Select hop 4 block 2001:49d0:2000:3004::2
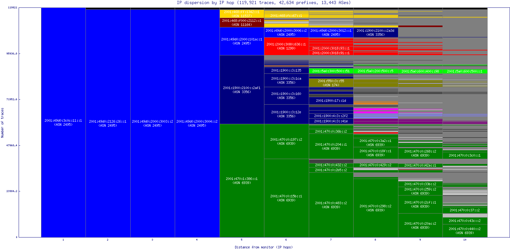The height and width of the screenshot is (249, 510). point(197,123)
